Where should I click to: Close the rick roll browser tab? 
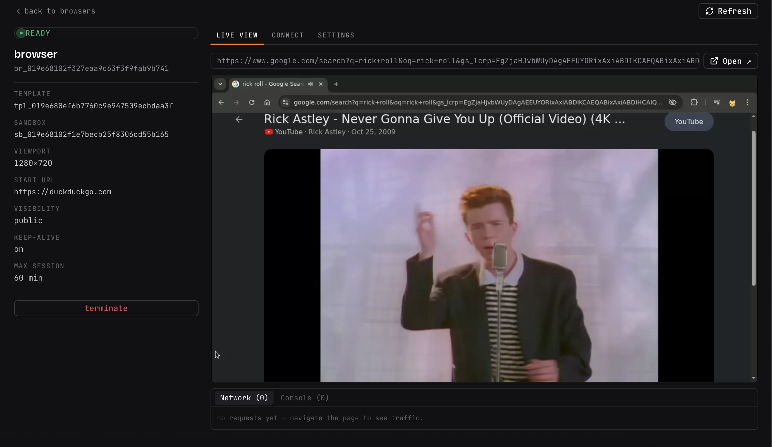[x=321, y=84]
